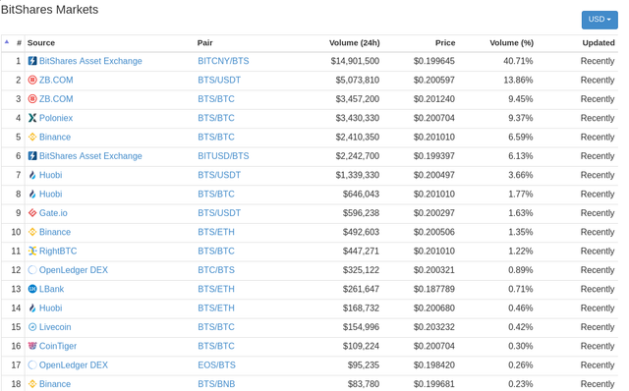Click the LBank exchange icon
Image resolution: width=629 pixels, height=391 pixels.
point(32,289)
